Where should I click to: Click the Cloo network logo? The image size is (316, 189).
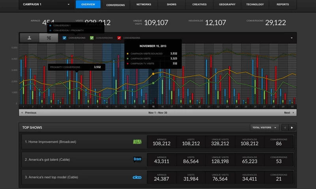coord(137,178)
